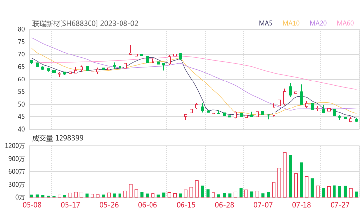Click the 06-28 date axis label

[224, 205]
